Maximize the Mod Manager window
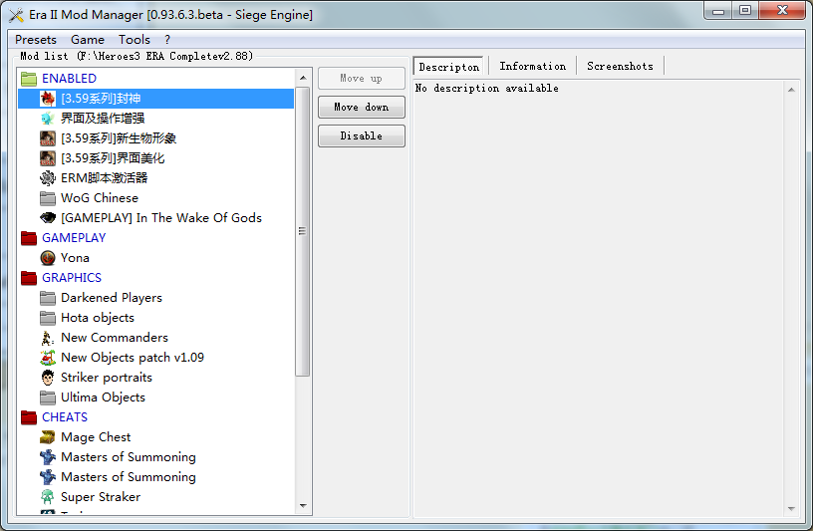The height and width of the screenshot is (531, 813). tap(745, 11)
